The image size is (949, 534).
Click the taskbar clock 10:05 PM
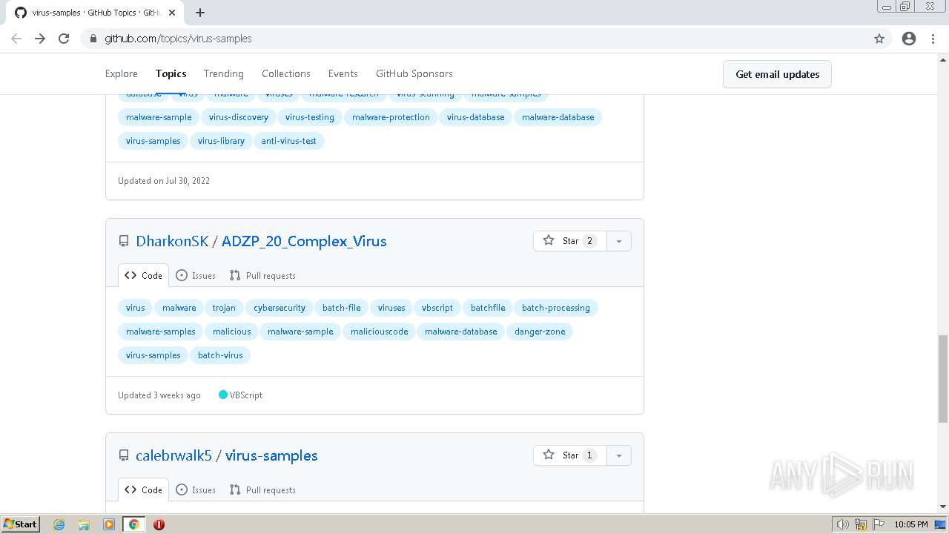pos(911,524)
